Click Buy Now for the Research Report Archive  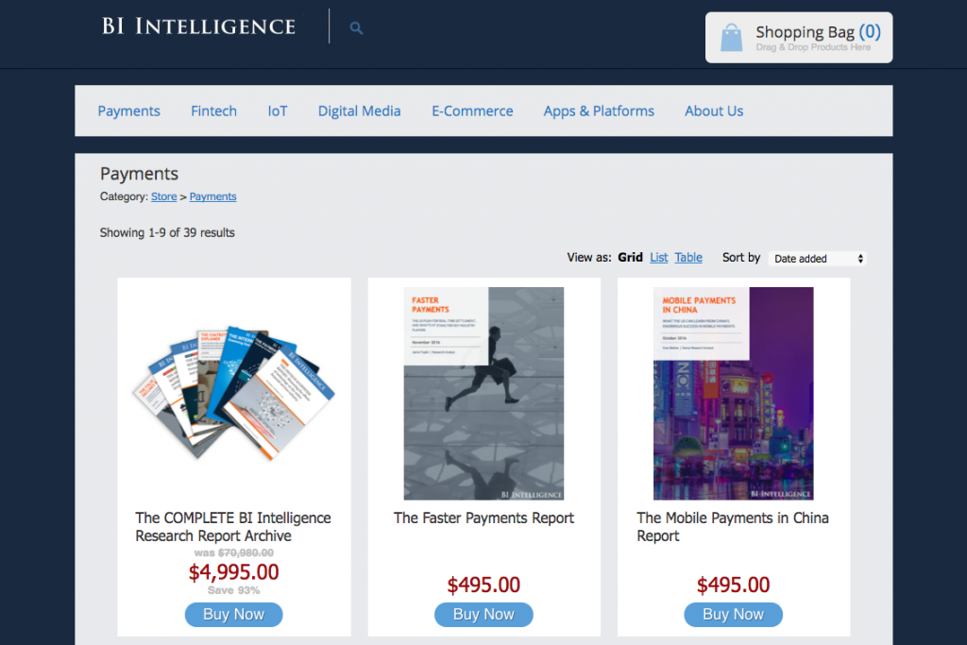tap(233, 614)
